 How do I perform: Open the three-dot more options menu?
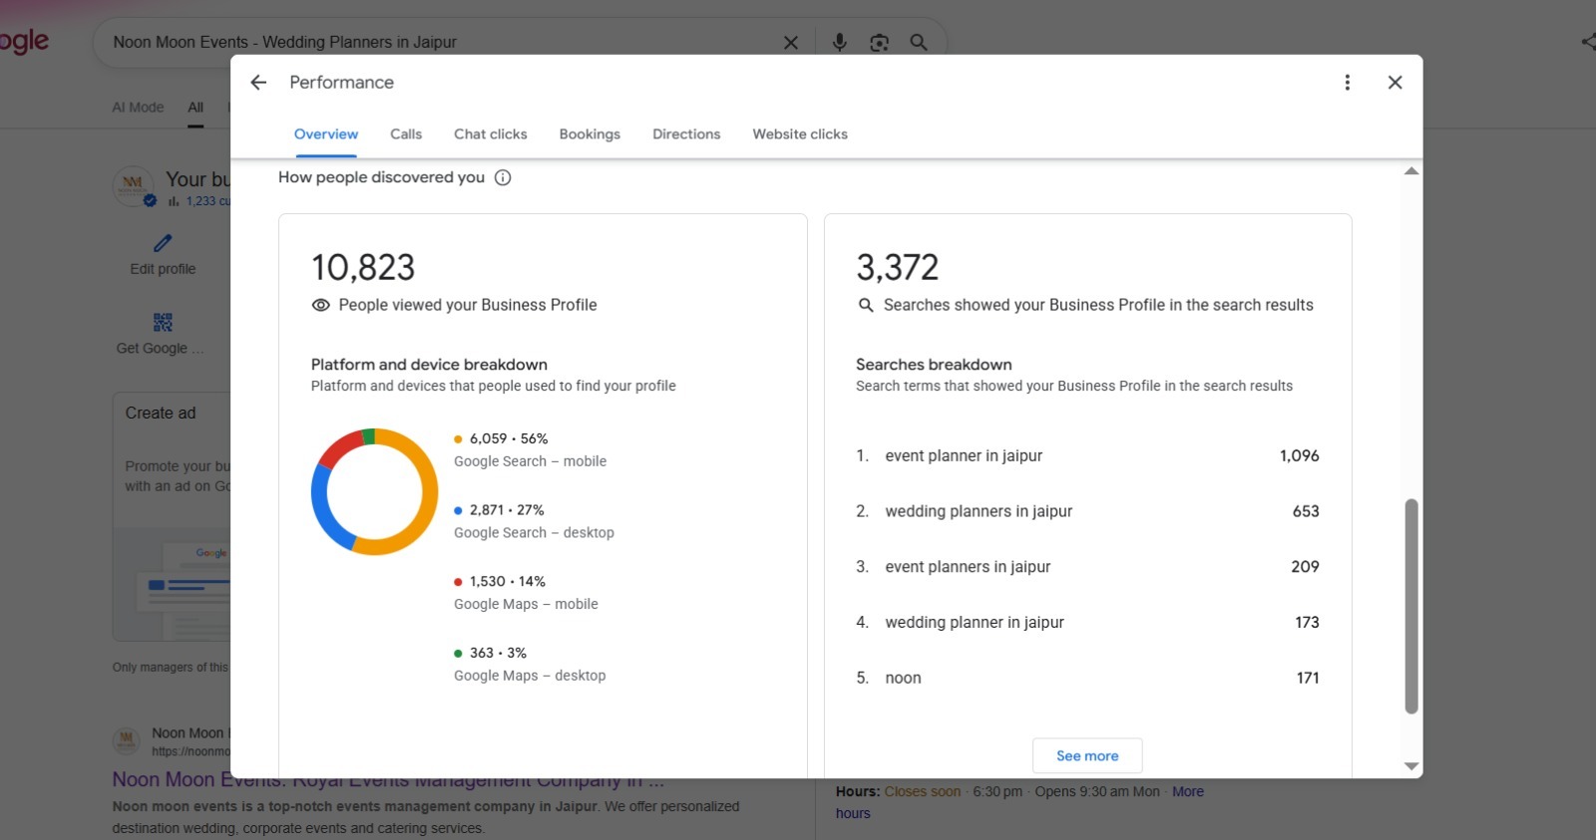[1348, 83]
